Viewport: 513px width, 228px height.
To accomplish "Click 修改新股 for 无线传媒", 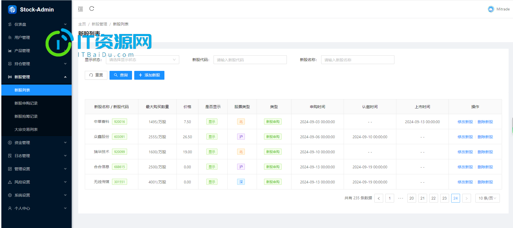I will pos(465,182).
